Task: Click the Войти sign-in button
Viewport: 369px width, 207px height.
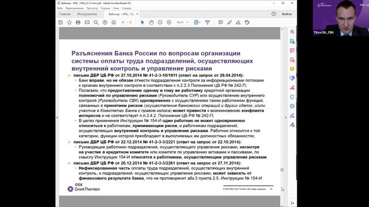Action: (x=287, y=14)
